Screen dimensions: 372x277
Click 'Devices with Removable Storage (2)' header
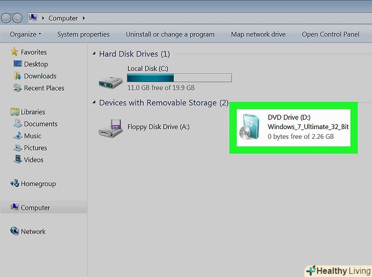[164, 103]
